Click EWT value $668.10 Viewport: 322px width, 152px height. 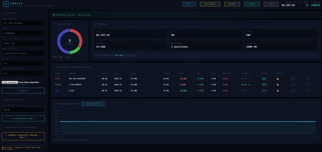point(118,91)
